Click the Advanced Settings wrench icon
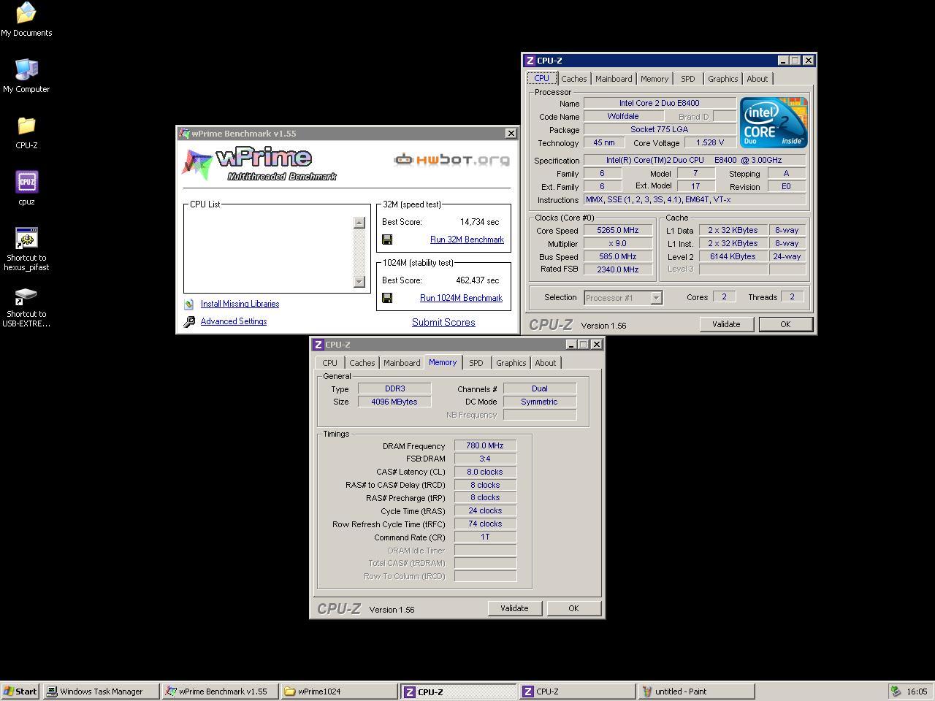The width and height of the screenshot is (935, 701). [x=189, y=321]
